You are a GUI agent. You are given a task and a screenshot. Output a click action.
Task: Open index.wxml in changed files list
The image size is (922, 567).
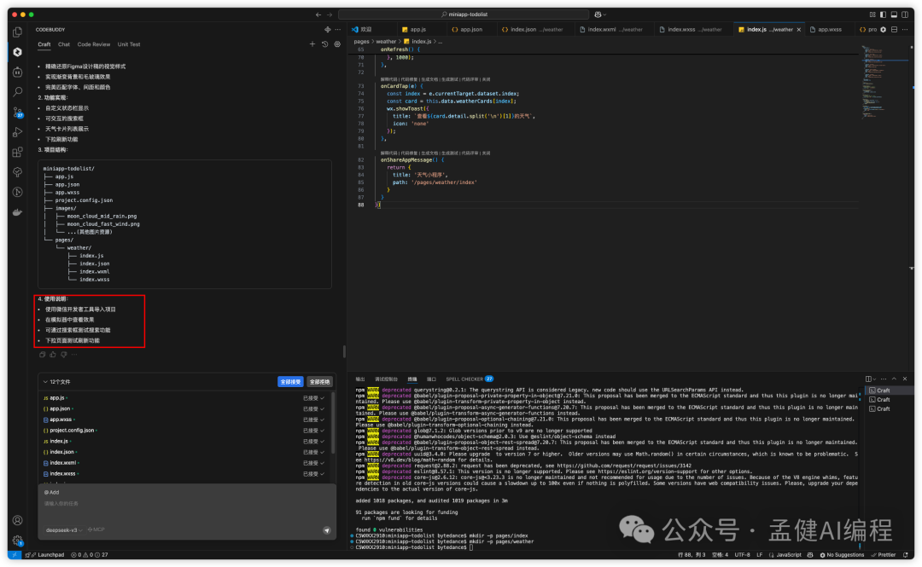click(62, 463)
